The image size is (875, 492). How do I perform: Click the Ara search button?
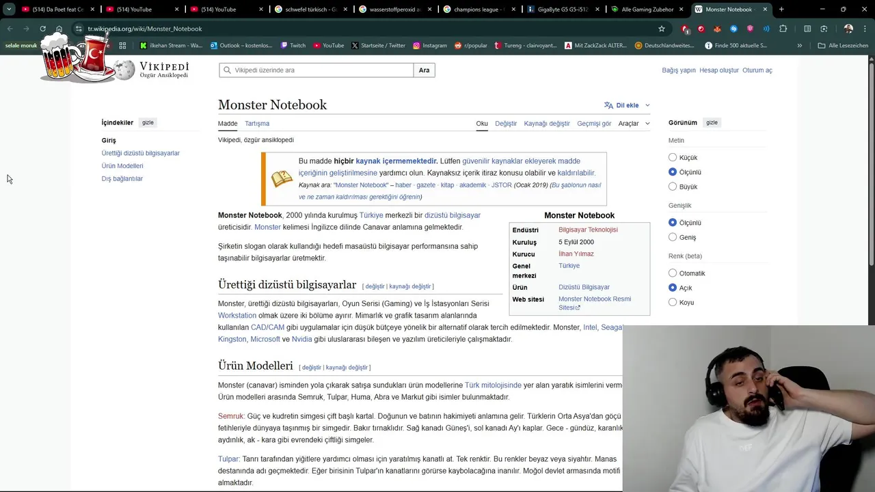(425, 70)
